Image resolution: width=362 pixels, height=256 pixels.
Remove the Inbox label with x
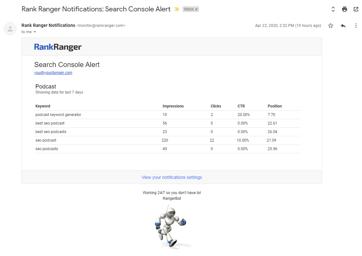(196, 9)
